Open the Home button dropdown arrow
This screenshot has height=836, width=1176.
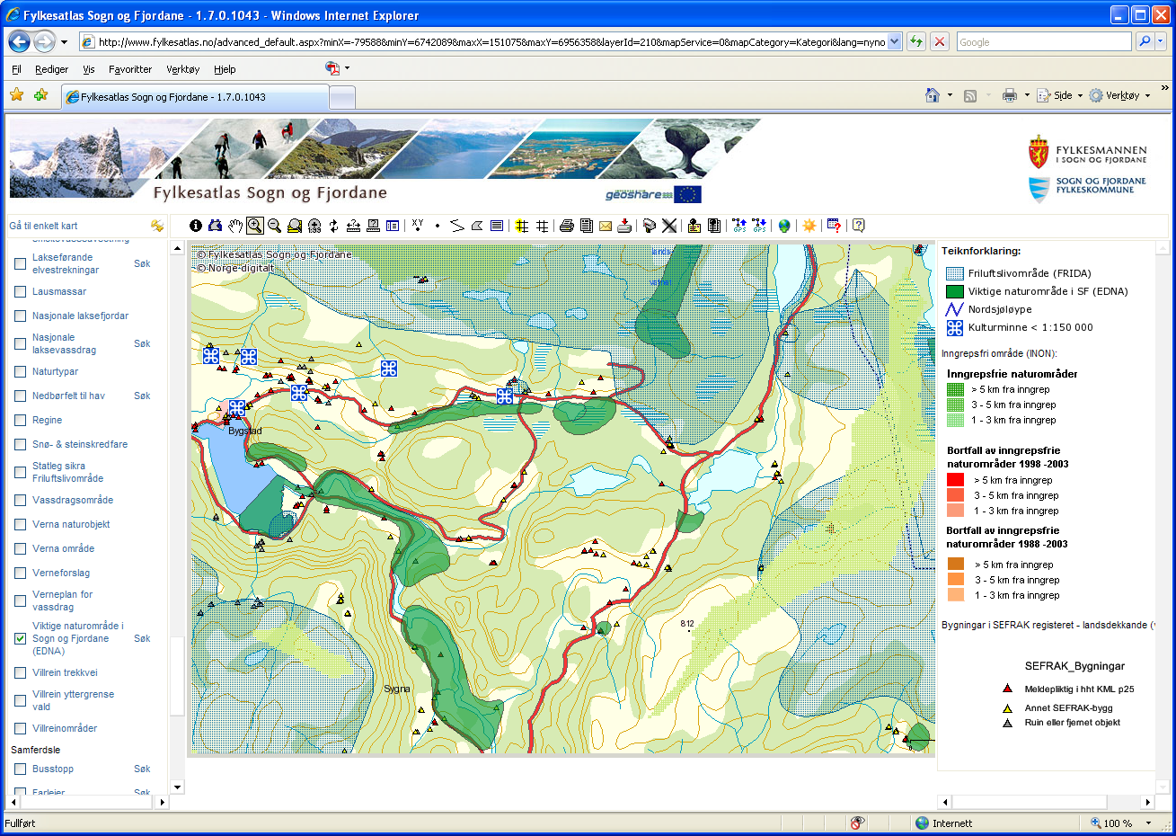click(x=950, y=95)
